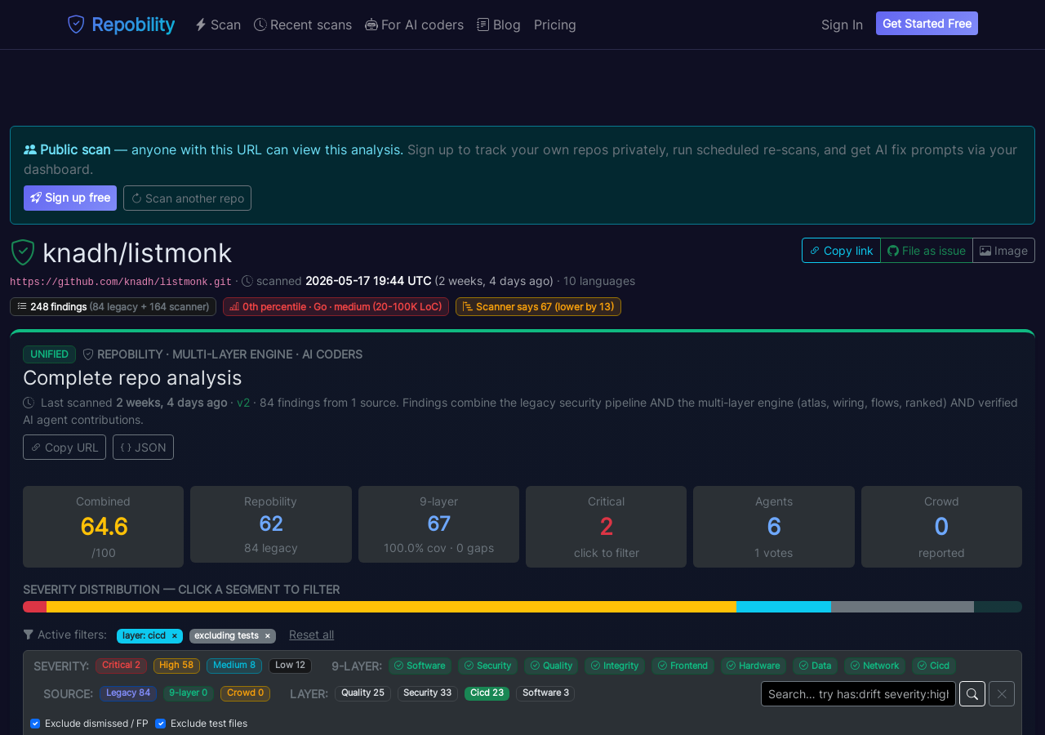
Task: Click the JSON button
Action: 143,447
